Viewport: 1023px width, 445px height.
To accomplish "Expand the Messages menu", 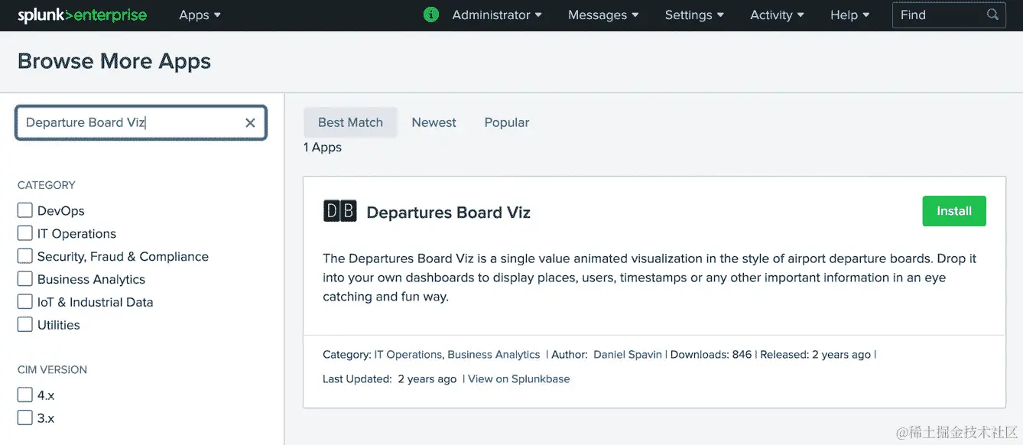I will 603,15.
